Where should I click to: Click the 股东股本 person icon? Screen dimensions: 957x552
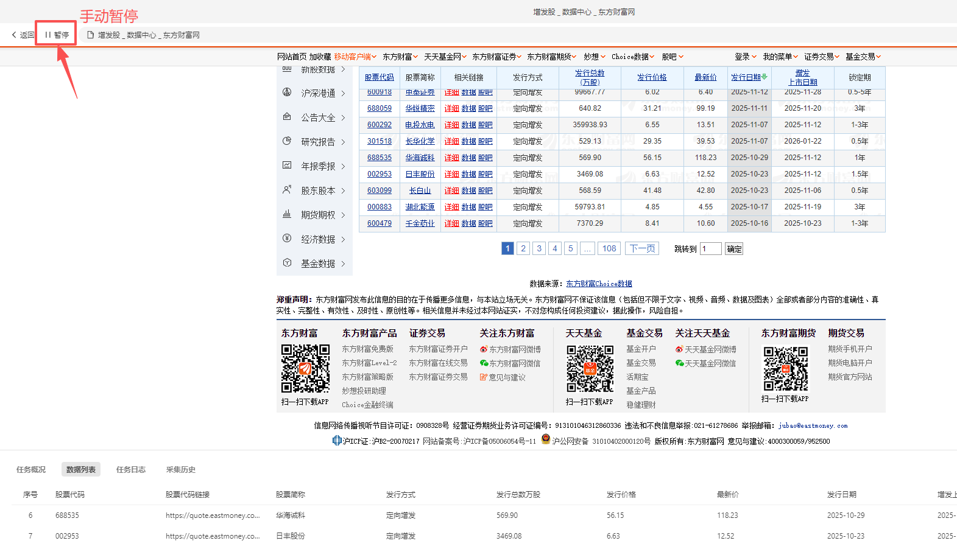(x=287, y=190)
